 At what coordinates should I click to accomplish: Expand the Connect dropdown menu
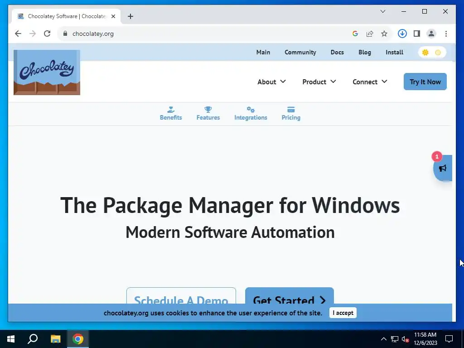pyautogui.click(x=370, y=82)
